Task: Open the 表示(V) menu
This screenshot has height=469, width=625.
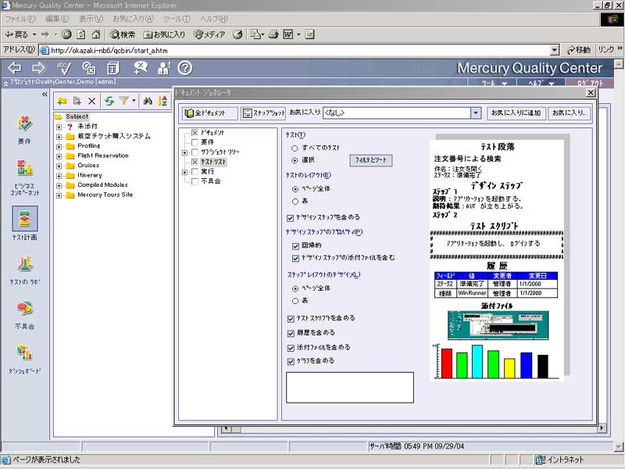Action: (91, 19)
